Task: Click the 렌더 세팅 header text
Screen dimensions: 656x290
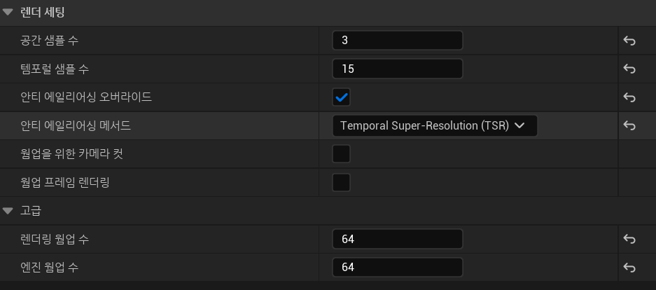Action: coord(43,12)
